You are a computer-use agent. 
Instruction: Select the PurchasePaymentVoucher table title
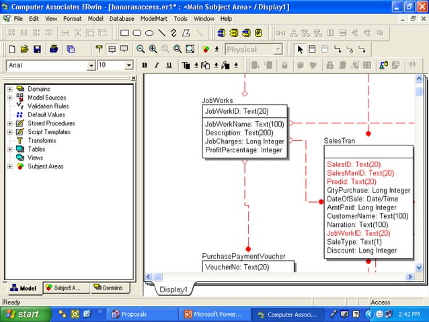click(x=243, y=256)
